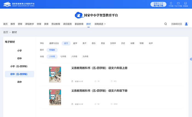The height and width of the screenshot is (117, 192).
Task: Go to the 首页 nav tab
Action: coord(5,24)
